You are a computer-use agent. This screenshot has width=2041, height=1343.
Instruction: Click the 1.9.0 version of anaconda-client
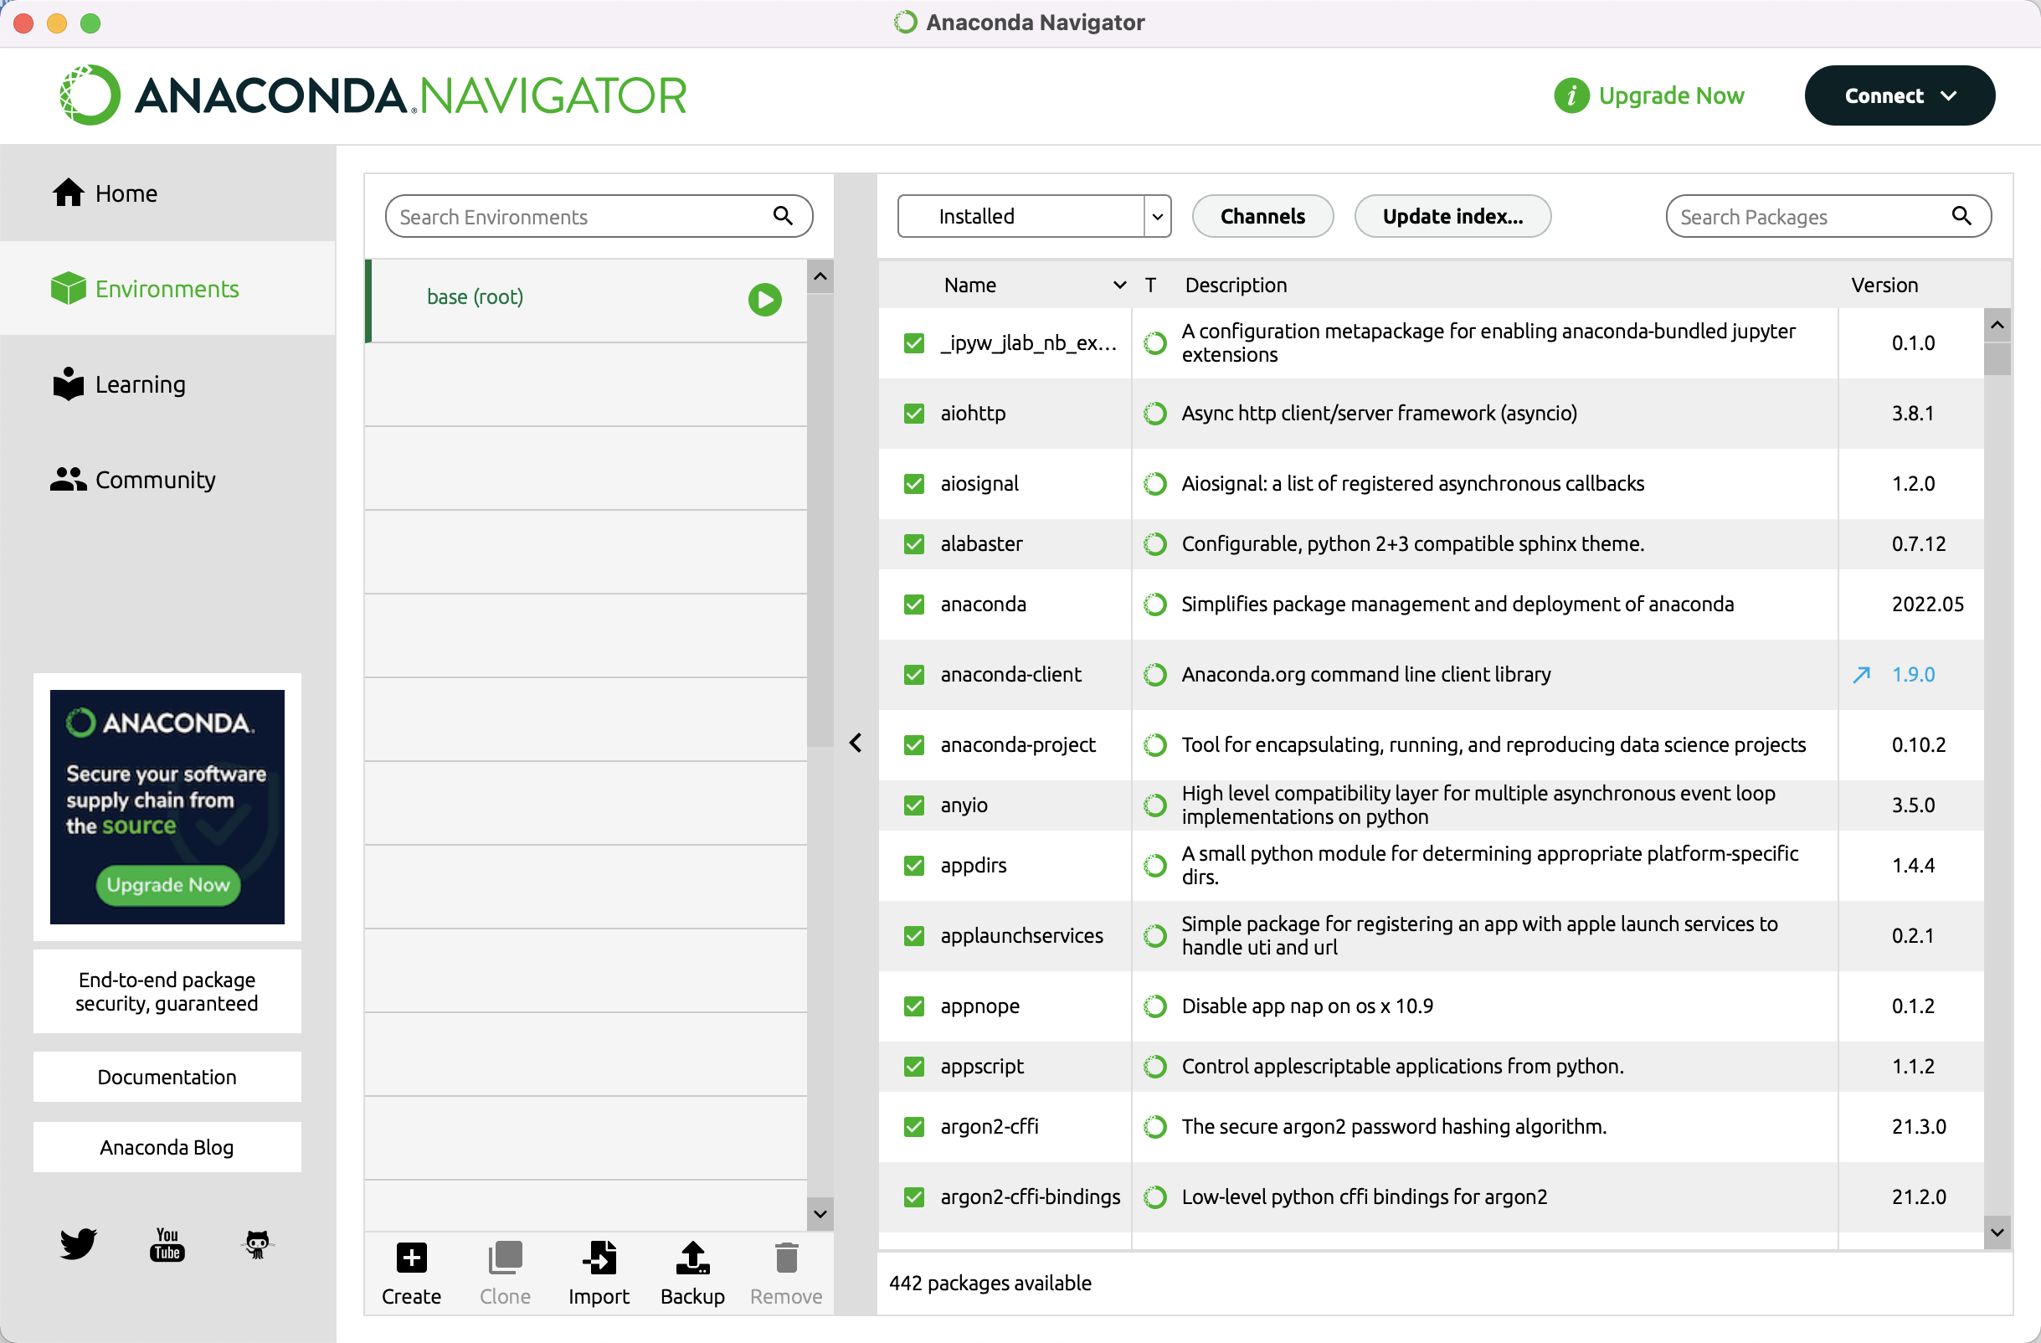pos(1913,674)
